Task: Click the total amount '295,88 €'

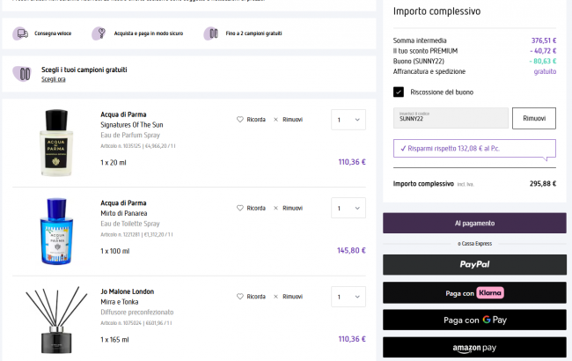Action: pyautogui.click(x=543, y=184)
